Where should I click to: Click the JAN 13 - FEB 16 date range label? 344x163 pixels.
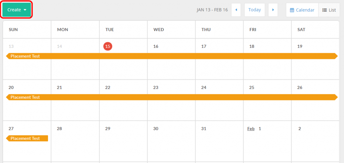click(x=212, y=10)
